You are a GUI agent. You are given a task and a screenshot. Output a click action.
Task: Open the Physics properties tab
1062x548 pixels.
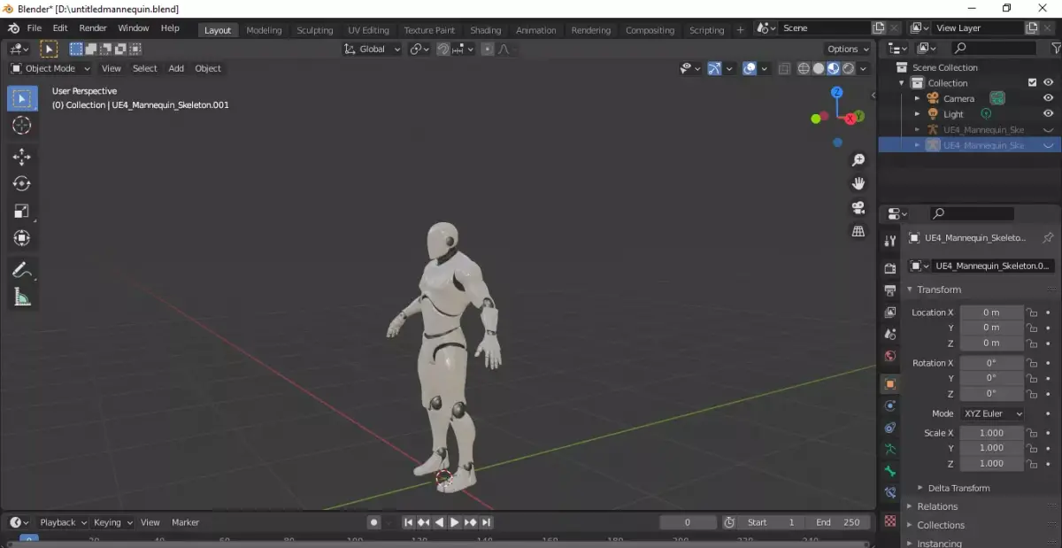(890, 405)
